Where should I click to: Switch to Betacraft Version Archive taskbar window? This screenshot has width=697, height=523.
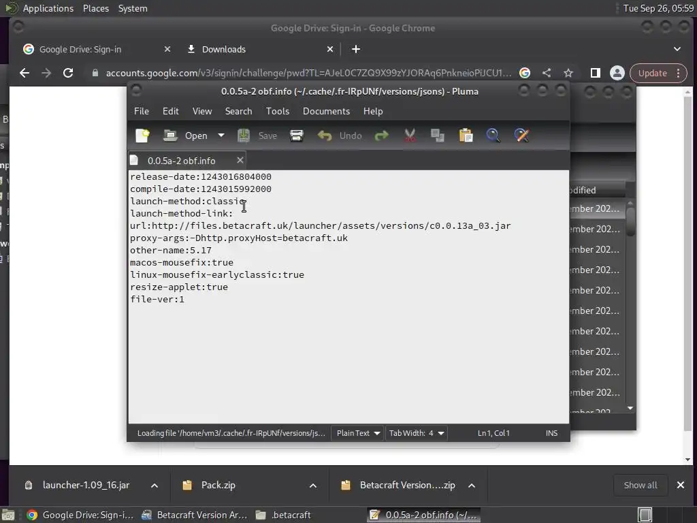195,515
